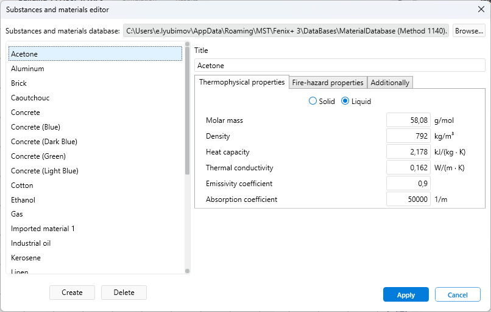
Task: Select Kerosene in the materials list
Action: 95,258
